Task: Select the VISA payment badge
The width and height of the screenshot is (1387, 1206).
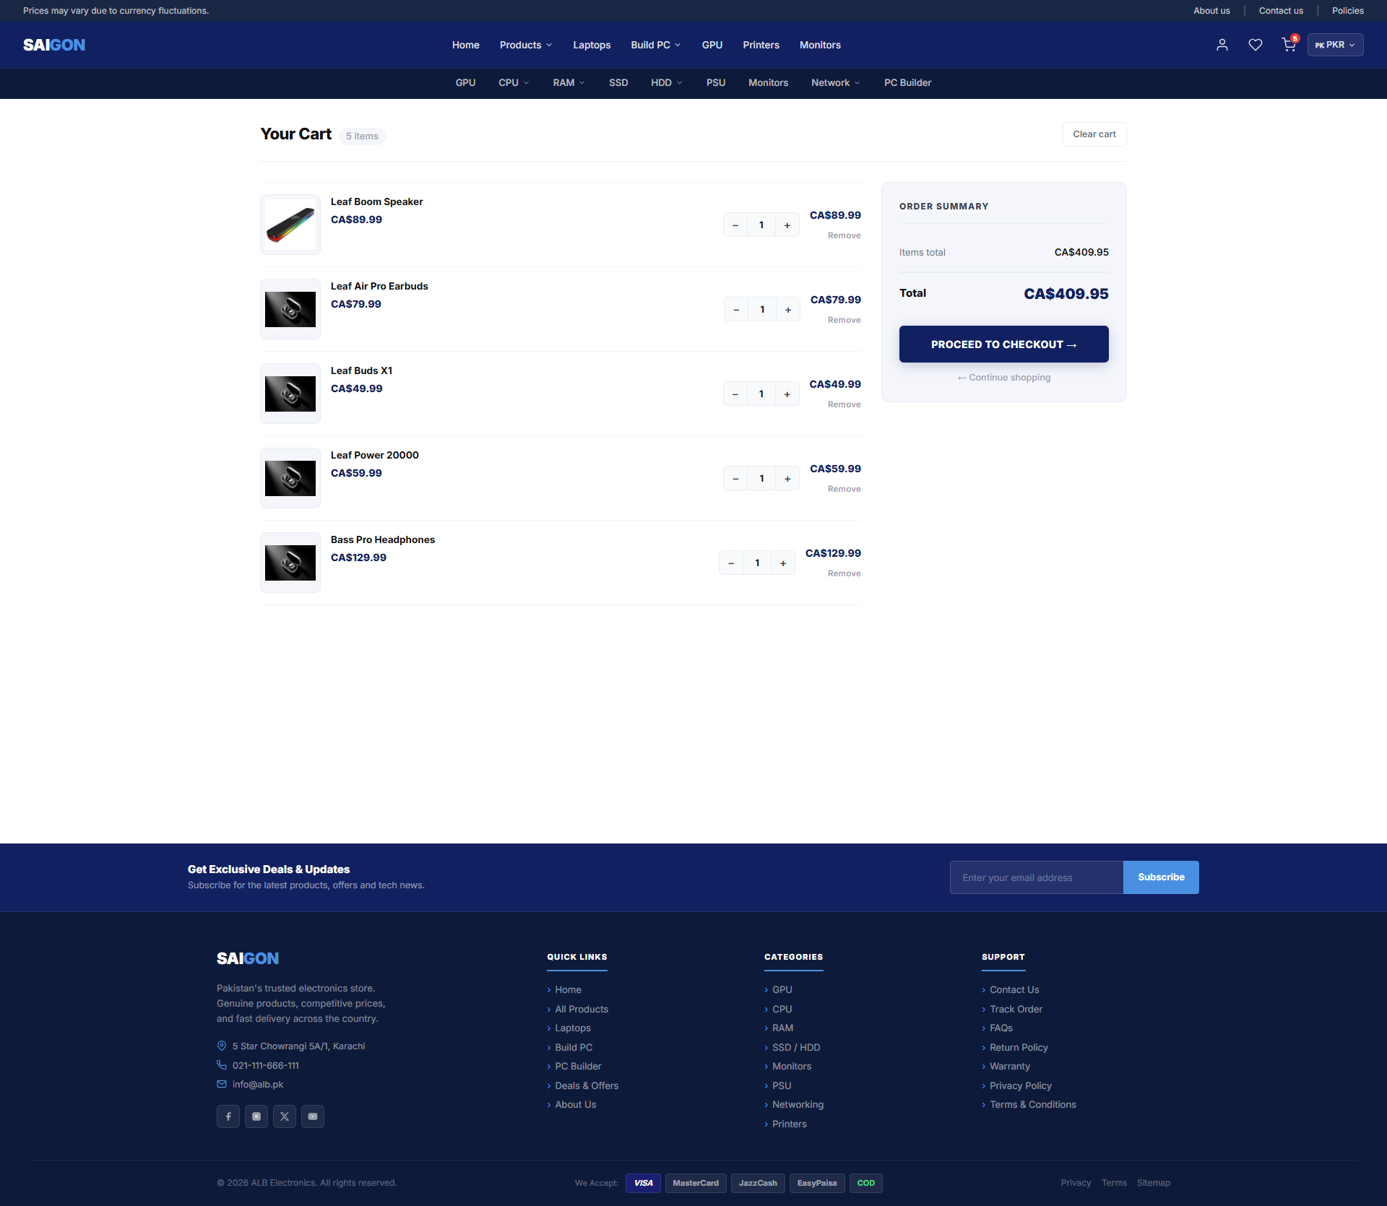Action: 643,1183
